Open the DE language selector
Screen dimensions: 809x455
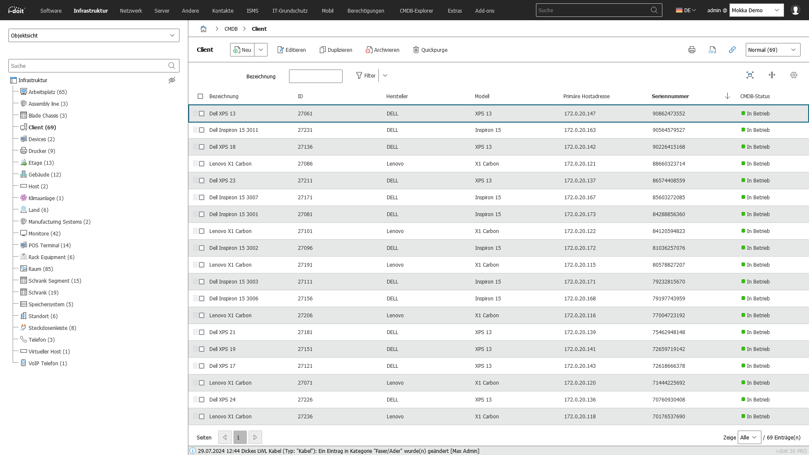coord(686,10)
